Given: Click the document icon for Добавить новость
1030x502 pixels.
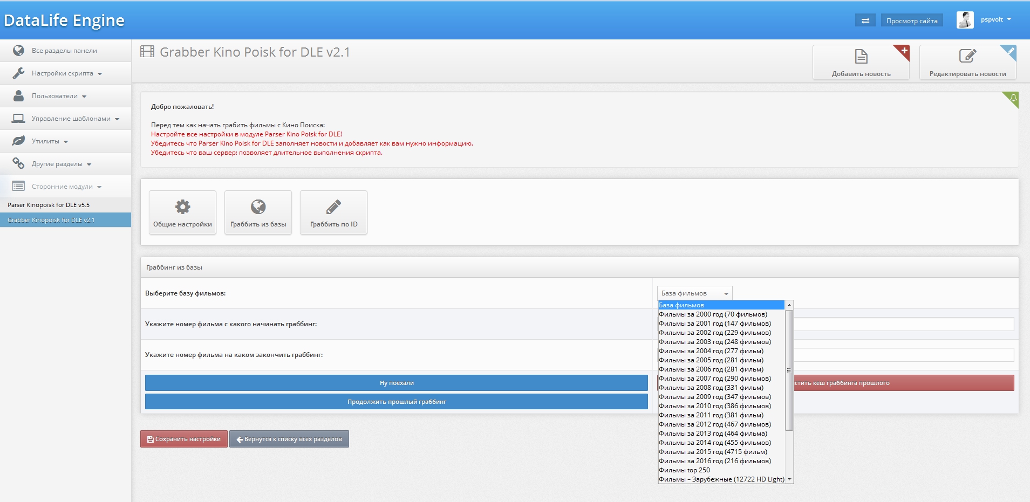Looking at the screenshot, I should coord(861,56).
